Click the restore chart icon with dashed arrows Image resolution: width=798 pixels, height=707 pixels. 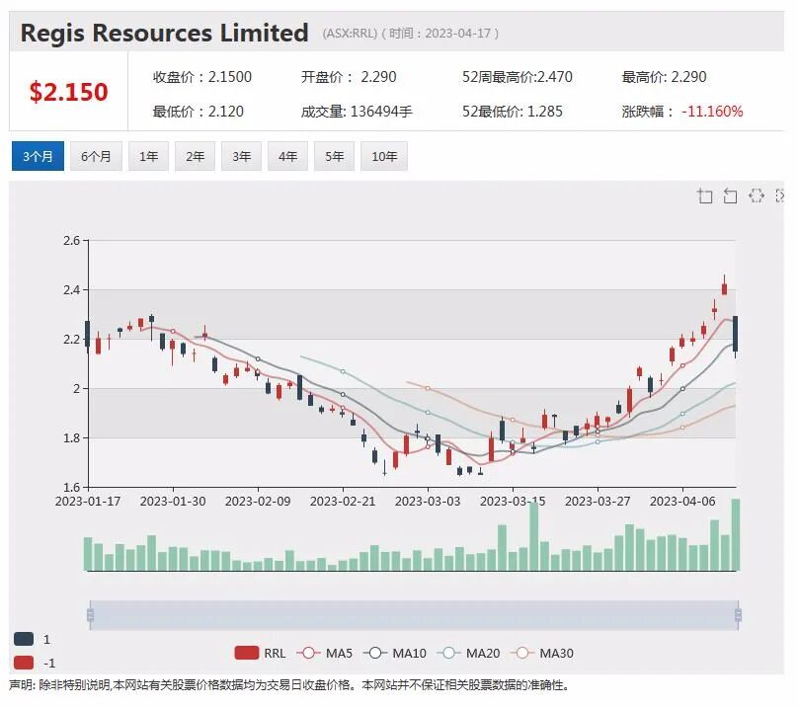(x=757, y=196)
